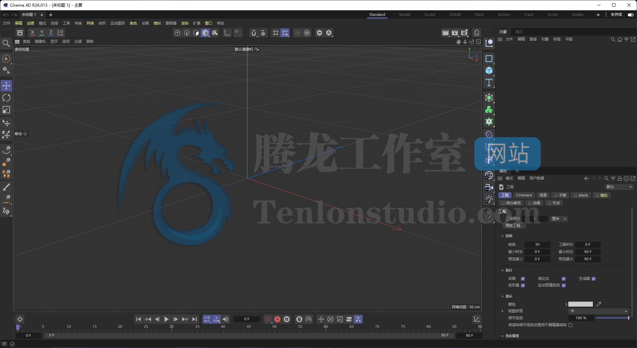This screenshot has width=637, height=348.
Task: Toggle Z axis lock
Action: pyautogui.click(x=51, y=32)
